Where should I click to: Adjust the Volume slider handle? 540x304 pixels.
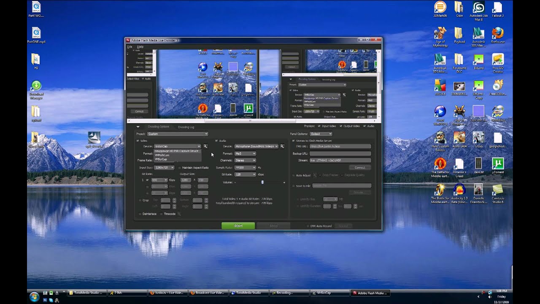pos(262,182)
